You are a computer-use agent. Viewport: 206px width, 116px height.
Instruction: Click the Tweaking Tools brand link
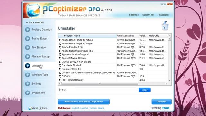(160, 108)
